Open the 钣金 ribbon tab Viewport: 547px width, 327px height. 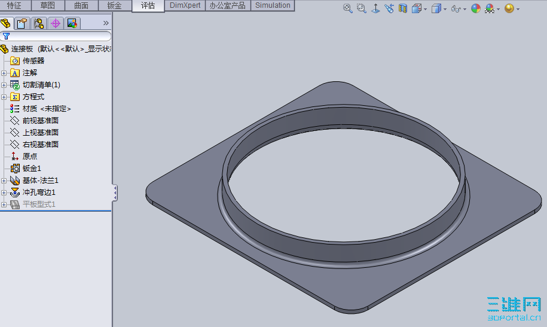coord(115,5)
